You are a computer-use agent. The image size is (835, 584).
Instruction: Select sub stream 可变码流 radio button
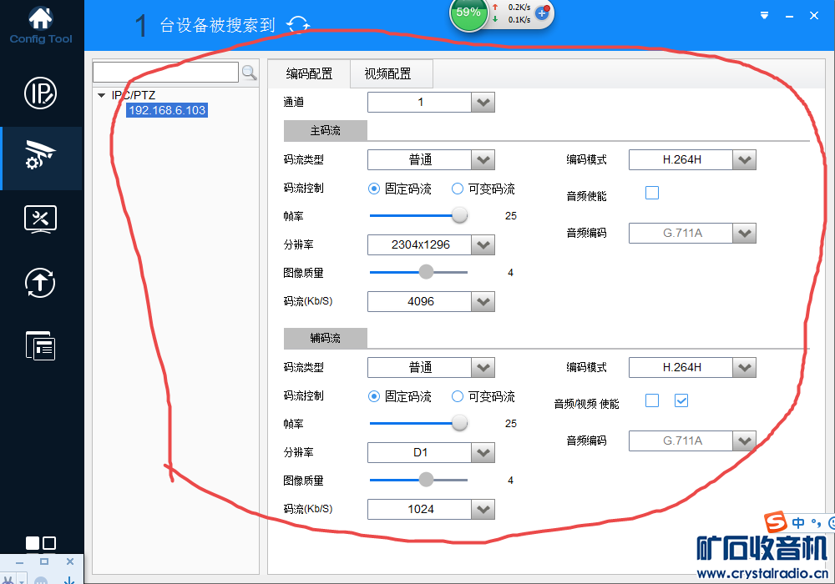click(x=457, y=396)
